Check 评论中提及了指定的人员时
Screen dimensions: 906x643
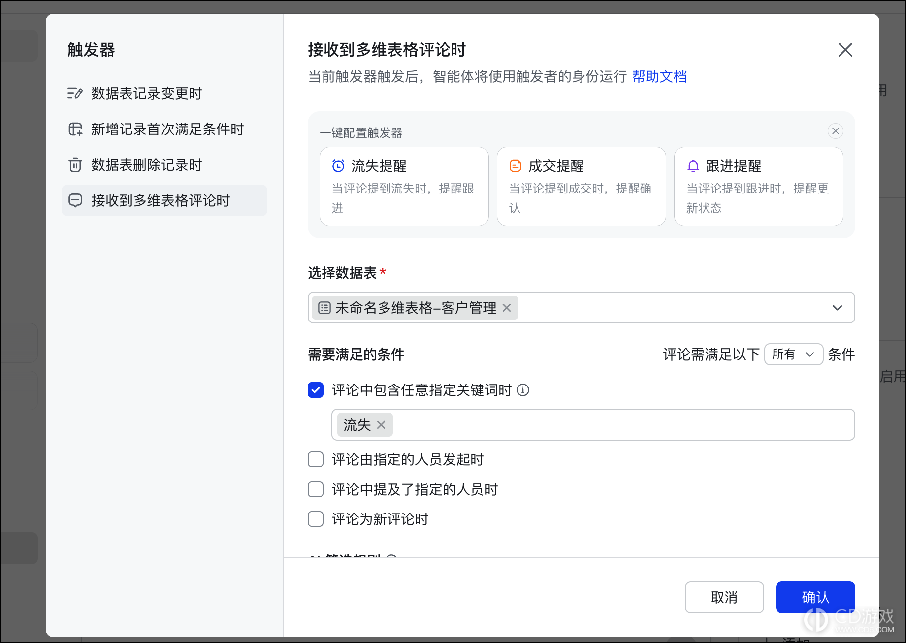[316, 489]
